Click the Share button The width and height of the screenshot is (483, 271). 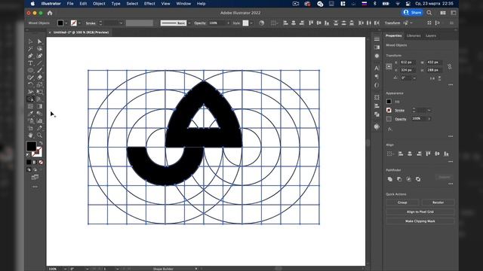[x=413, y=13]
